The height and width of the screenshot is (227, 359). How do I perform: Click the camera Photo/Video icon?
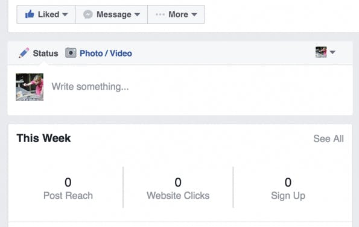pos(71,53)
